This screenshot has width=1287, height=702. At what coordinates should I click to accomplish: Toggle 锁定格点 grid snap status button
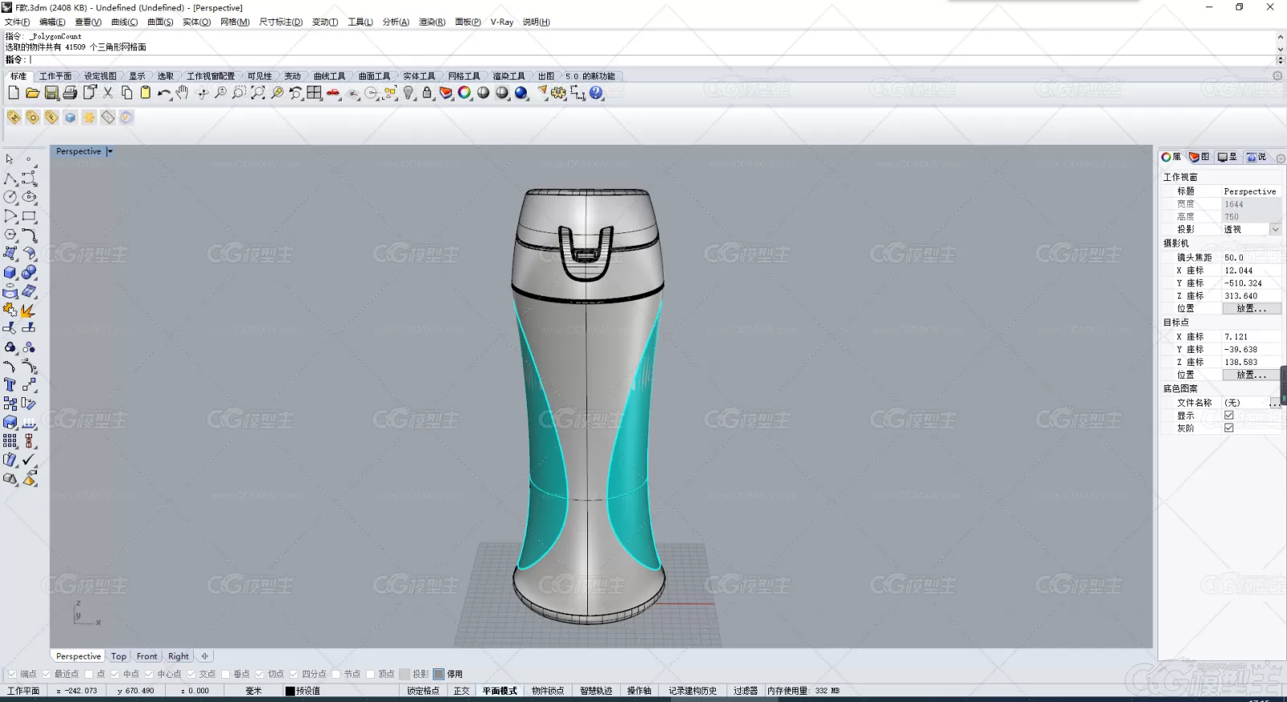click(423, 691)
